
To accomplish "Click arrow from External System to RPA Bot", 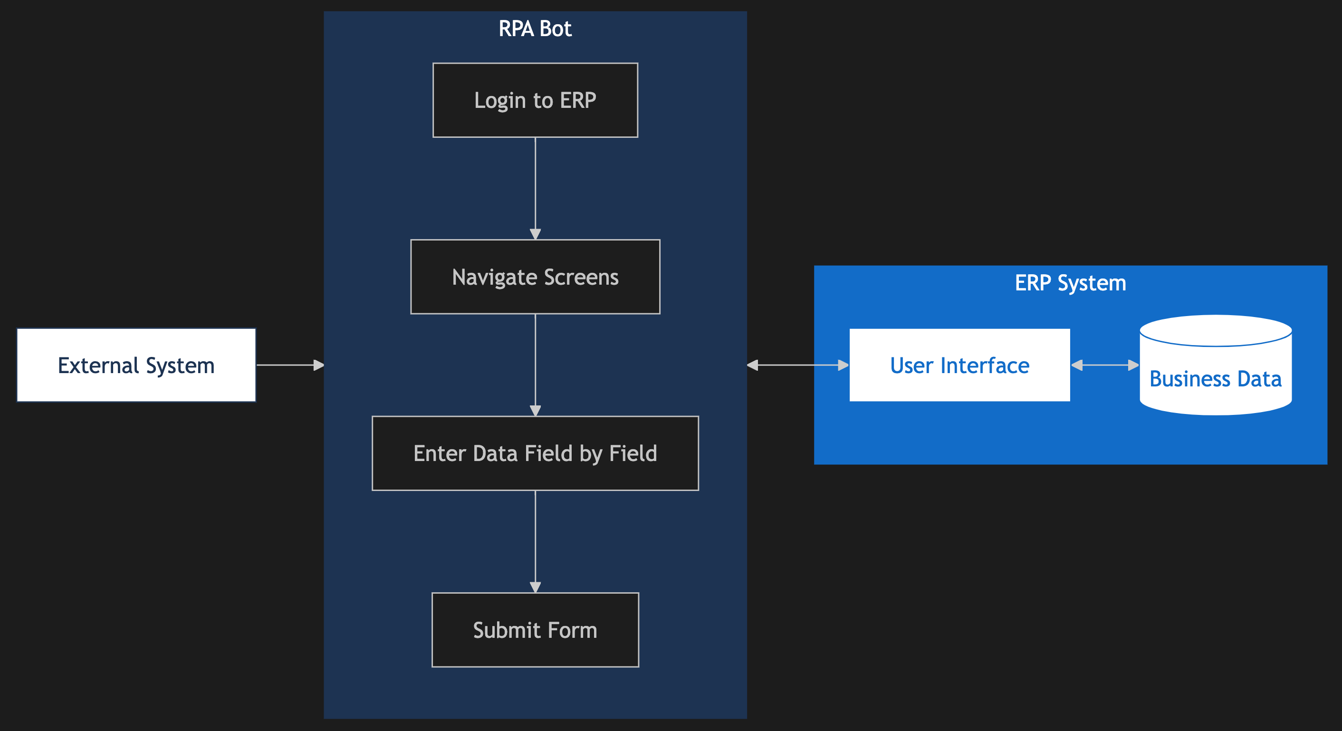I will coord(287,365).
